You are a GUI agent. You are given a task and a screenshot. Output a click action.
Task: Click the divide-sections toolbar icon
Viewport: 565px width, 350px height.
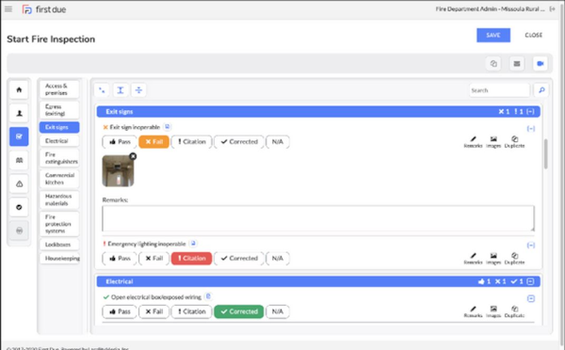coord(138,90)
